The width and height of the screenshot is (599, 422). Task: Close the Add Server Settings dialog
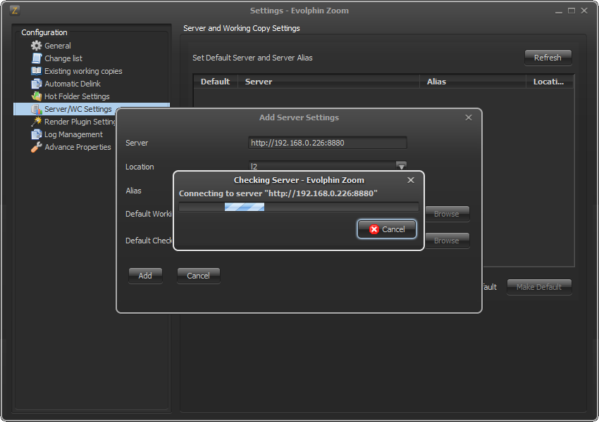tap(469, 117)
